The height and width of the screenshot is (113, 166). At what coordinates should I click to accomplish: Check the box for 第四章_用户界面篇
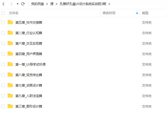point(3,54)
